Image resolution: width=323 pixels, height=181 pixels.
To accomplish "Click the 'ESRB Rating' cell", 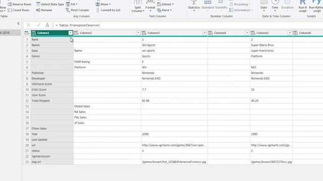I will (x=107, y=61).
